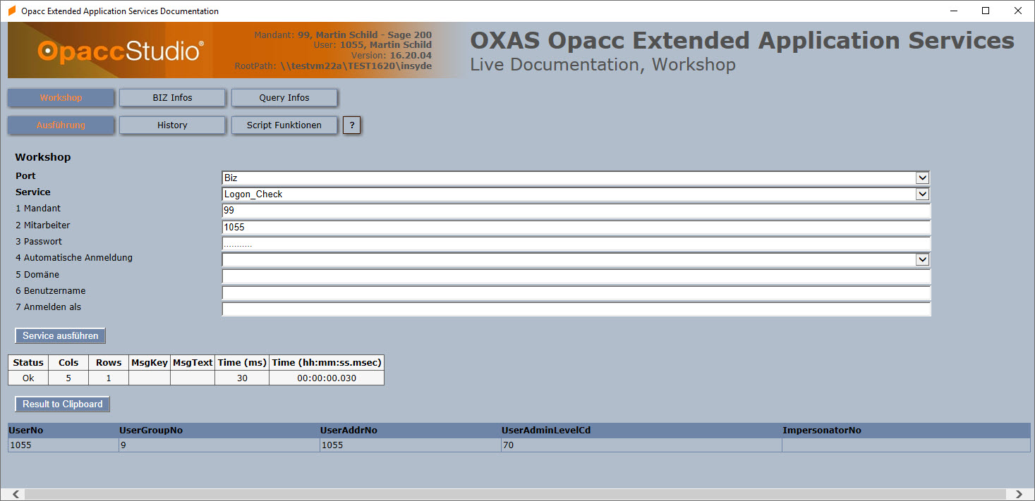Click the Domäne input field
Screen dimensions: 1035x501
tap(576, 276)
